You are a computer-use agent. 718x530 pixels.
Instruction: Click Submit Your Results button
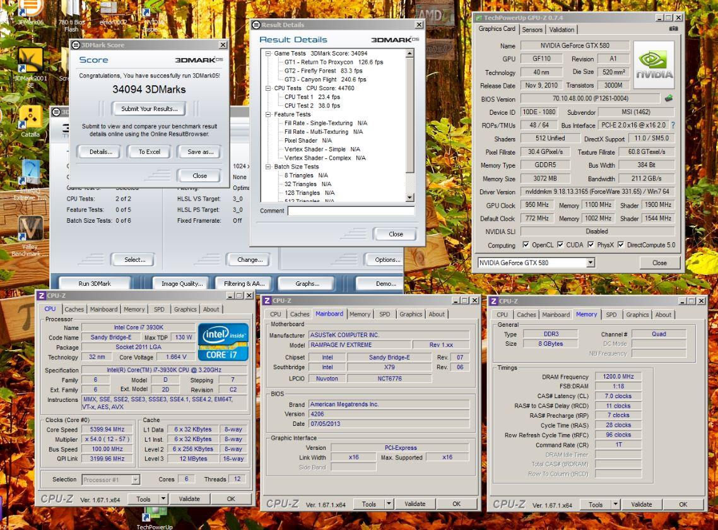click(x=150, y=109)
